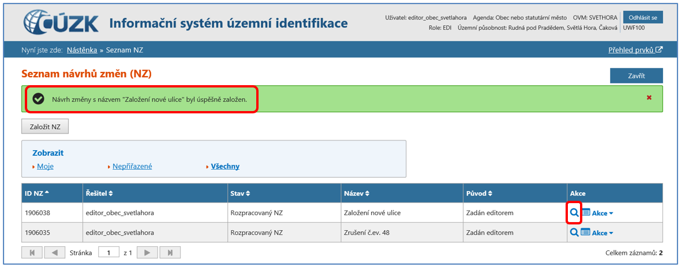Screen dimensions: 681x267
Task: Click the Založit NZ button
Action: (45, 127)
